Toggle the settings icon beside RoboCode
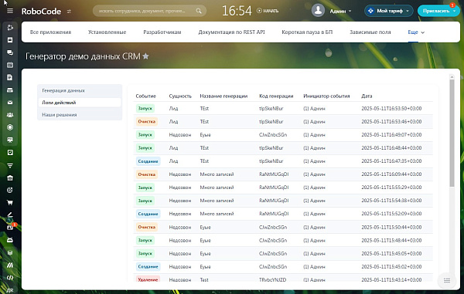Image resolution: width=464 pixels, height=294 pixels. pyautogui.click(x=69, y=12)
